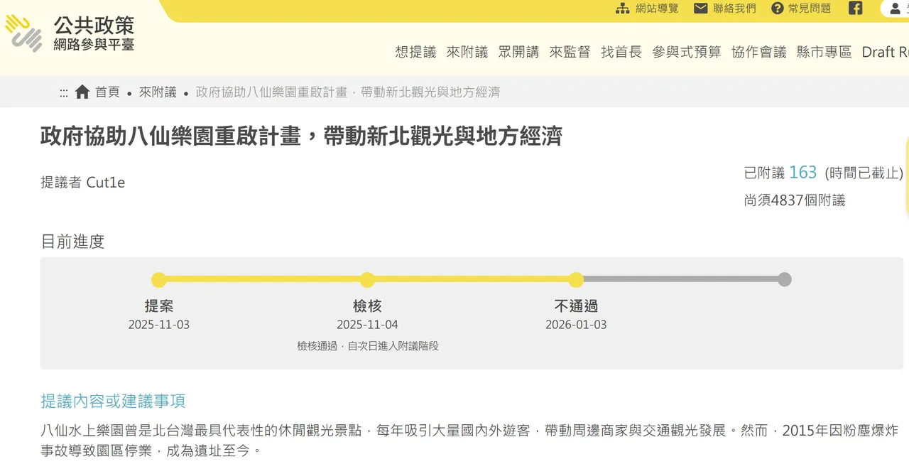Image resolution: width=909 pixels, height=469 pixels.
Task: Open the 縣市專區 menu
Action: [824, 52]
